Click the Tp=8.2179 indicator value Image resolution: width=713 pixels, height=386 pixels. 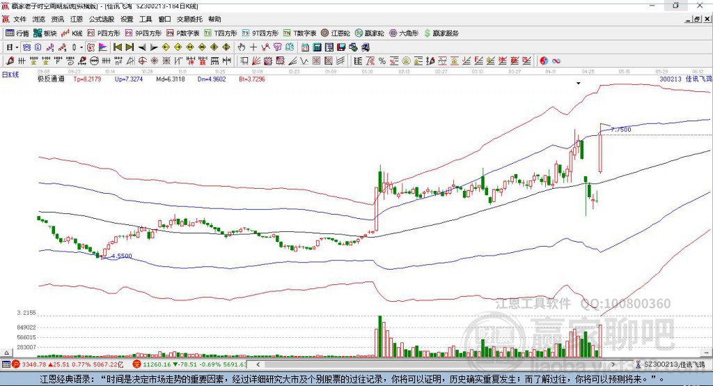[87, 79]
